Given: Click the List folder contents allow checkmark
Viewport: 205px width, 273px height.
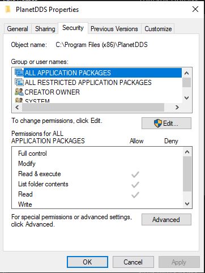Looking at the screenshot, I should 135,185.
